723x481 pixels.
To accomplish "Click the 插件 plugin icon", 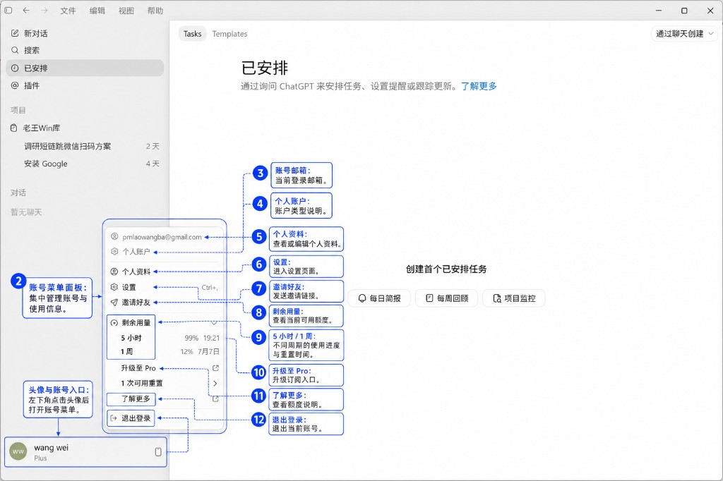I will click(15, 86).
